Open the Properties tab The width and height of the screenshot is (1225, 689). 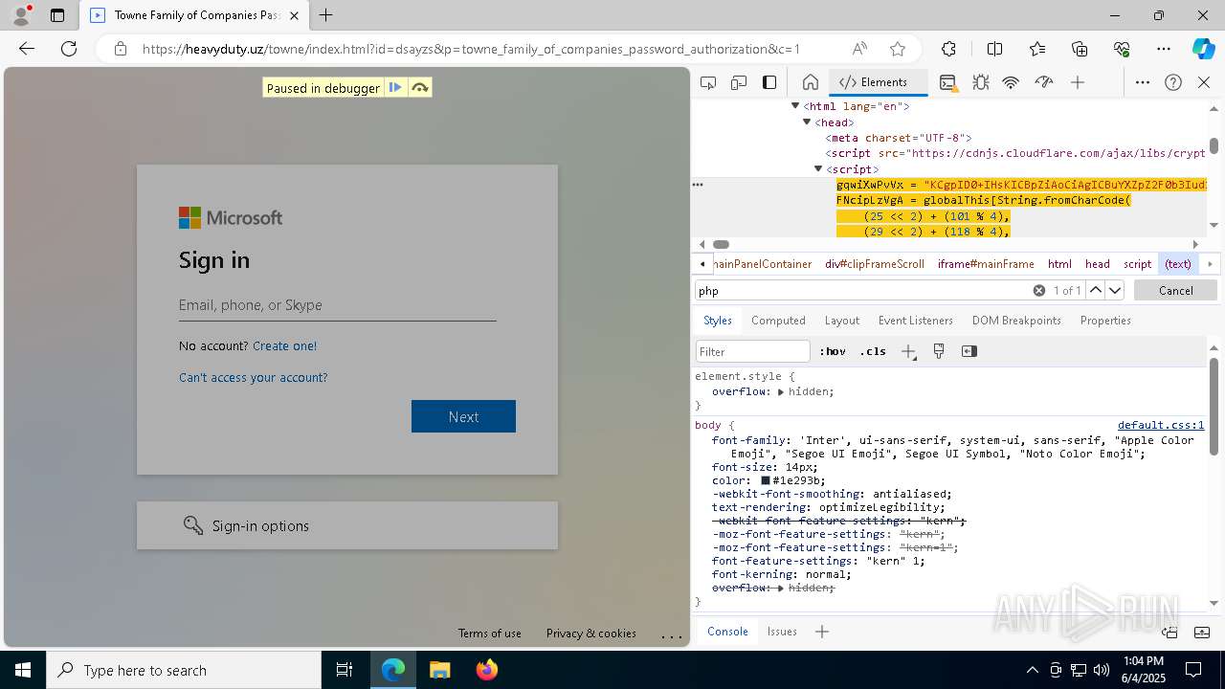pos(1105,321)
